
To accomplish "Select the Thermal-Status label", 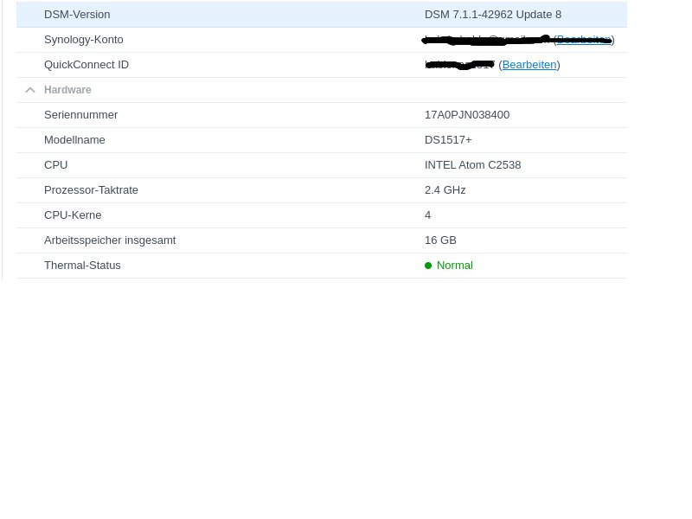I will 82,266.
